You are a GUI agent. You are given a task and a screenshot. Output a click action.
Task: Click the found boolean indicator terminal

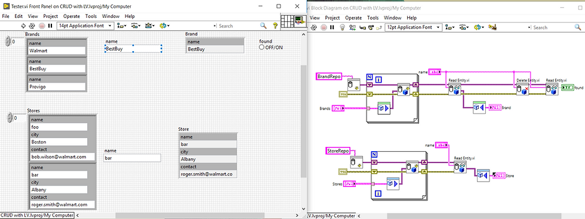pos(568,87)
